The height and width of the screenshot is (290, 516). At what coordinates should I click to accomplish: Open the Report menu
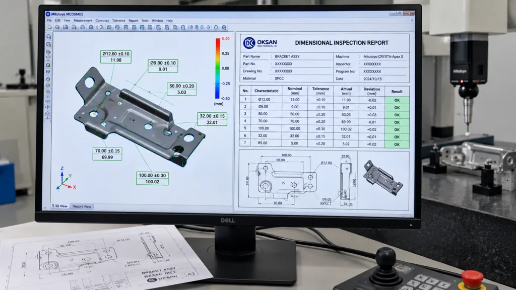click(x=133, y=20)
